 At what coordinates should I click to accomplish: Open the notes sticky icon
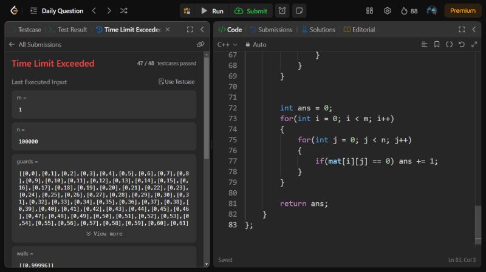pos(299,11)
